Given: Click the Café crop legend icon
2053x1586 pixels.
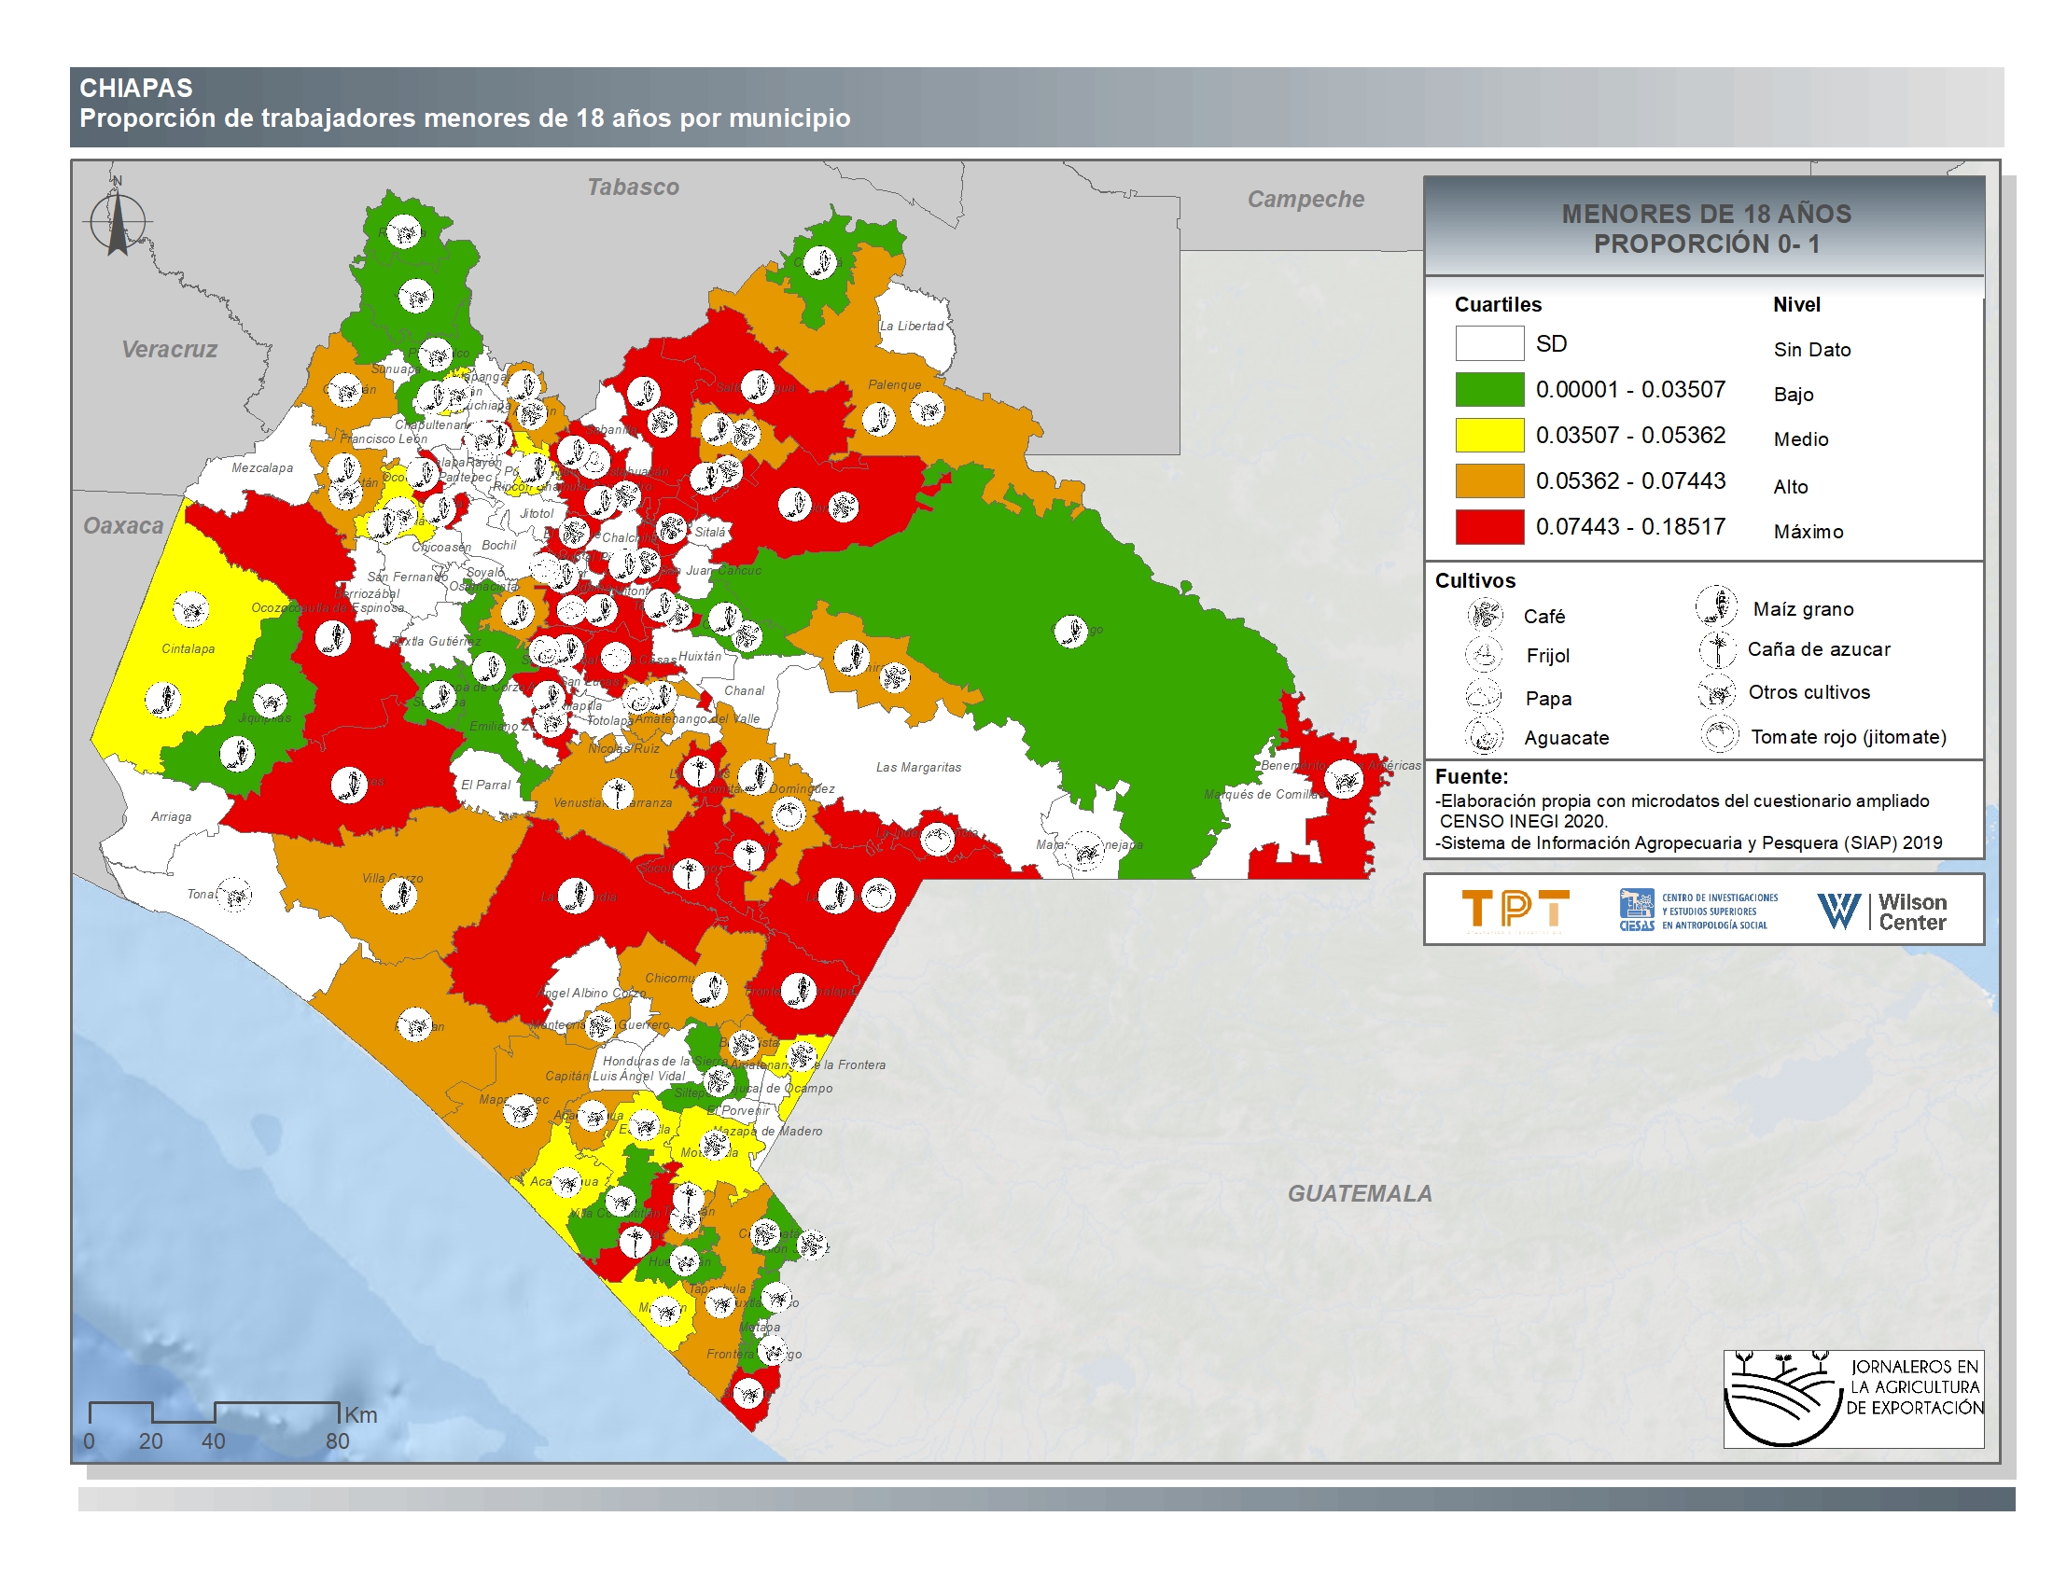Looking at the screenshot, I should [1486, 615].
